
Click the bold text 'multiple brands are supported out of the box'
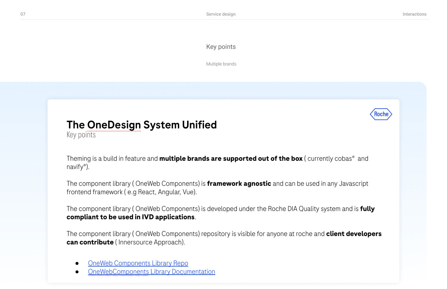[231, 158]
